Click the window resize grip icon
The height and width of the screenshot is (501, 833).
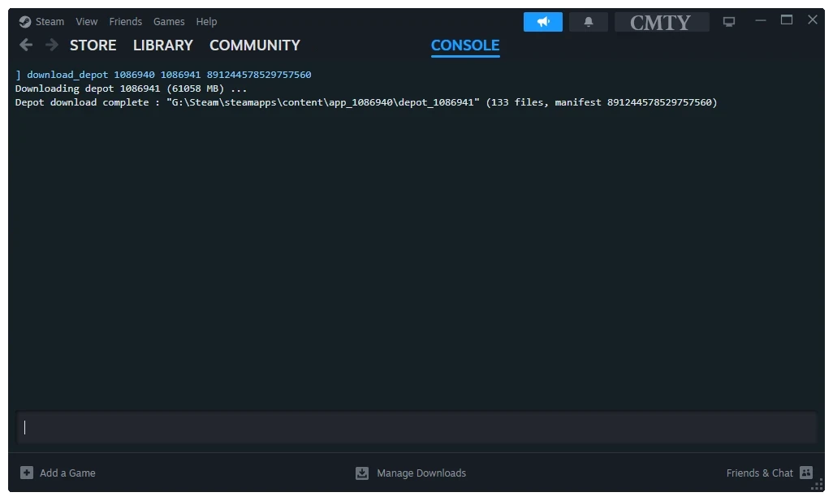click(x=817, y=485)
